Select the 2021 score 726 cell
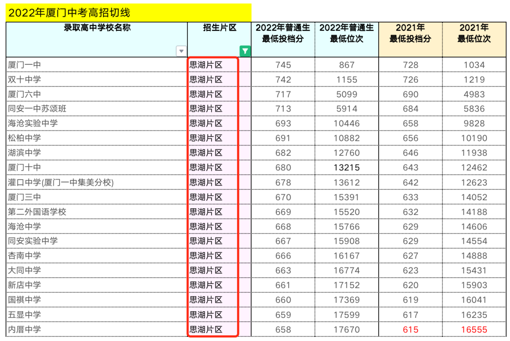Image resolution: width=510 pixels, height=341 pixels. (x=410, y=79)
